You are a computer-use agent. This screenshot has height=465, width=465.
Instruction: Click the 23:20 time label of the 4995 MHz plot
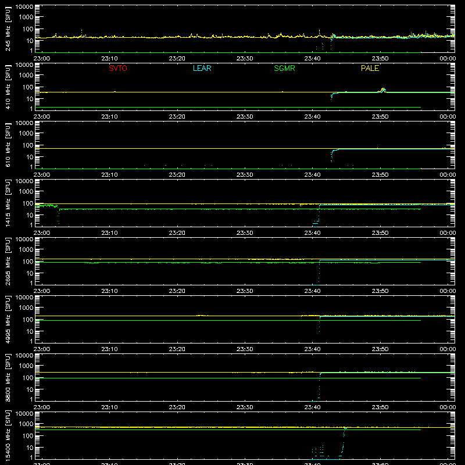(177, 349)
